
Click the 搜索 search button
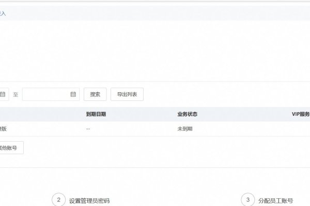95,94
